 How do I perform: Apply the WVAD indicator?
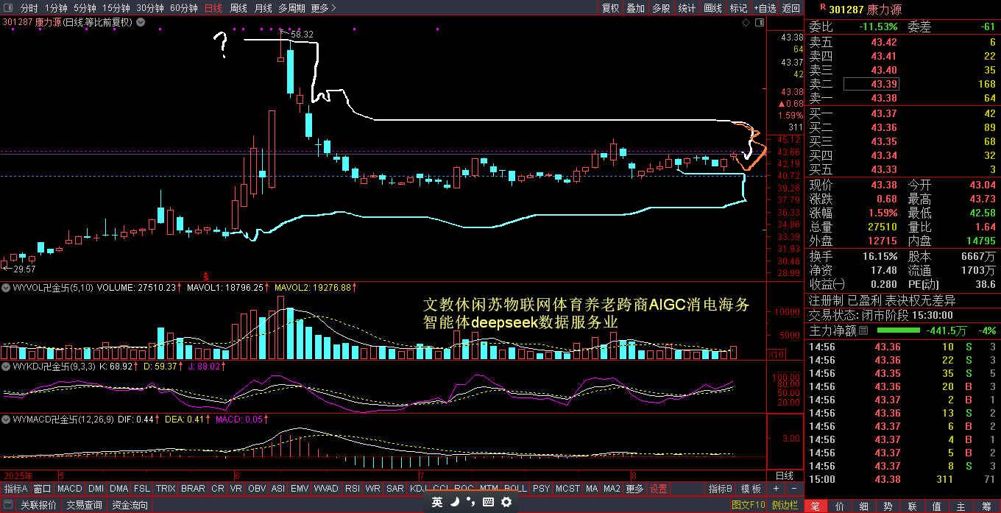click(326, 489)
